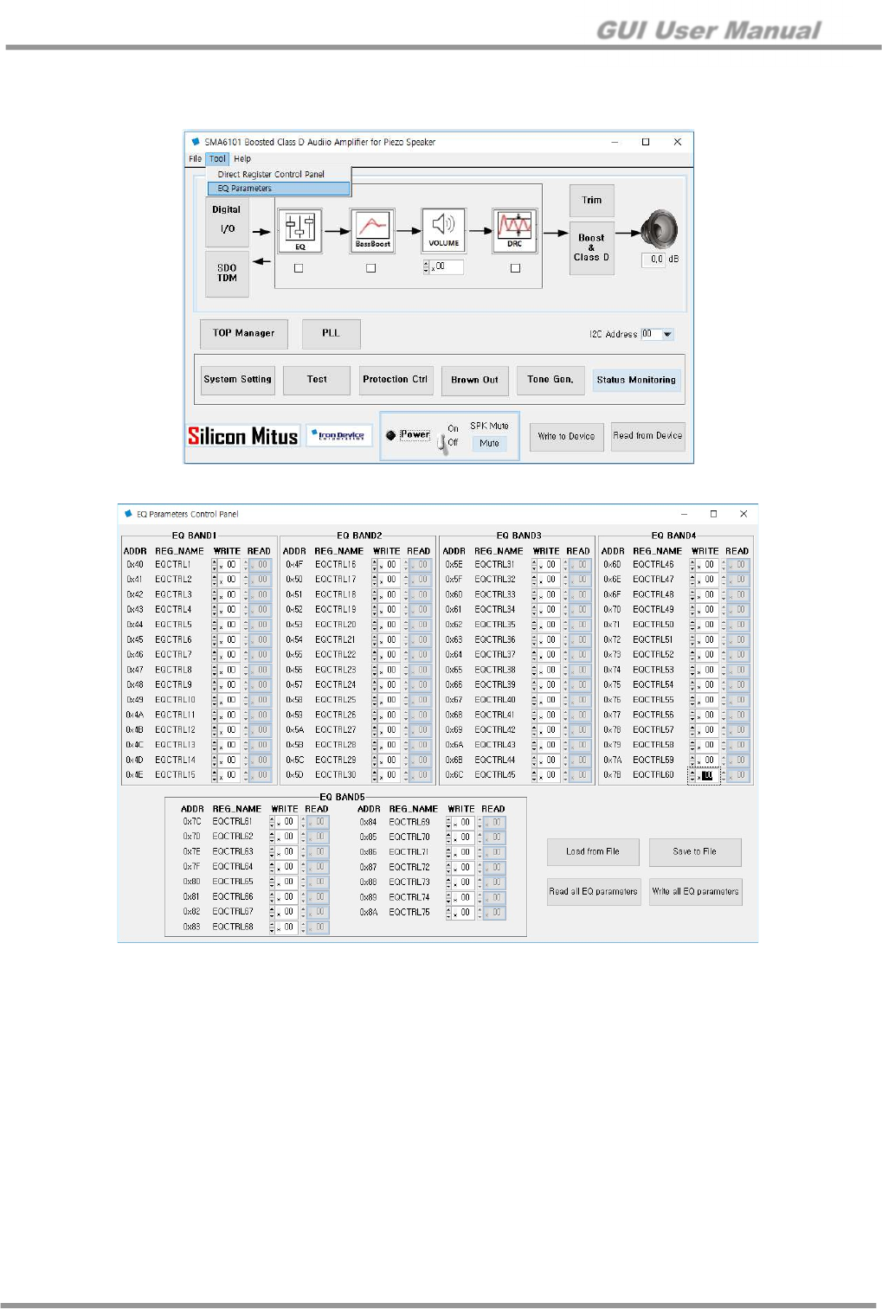Open the File menu
Viewport: 882px width, 1309px height.
[x=195, y=159]
